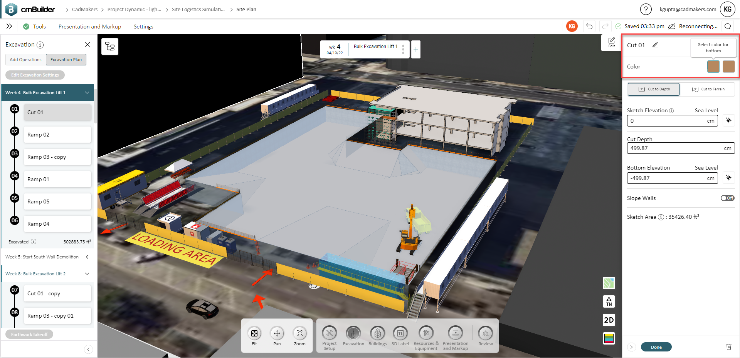Switch to 2D view
Image resolution: width=740 pixels, height=358 pixels.
coord(609,320)
